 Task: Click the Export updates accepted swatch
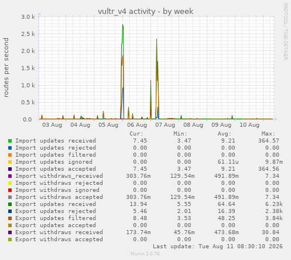click(10, 225)
